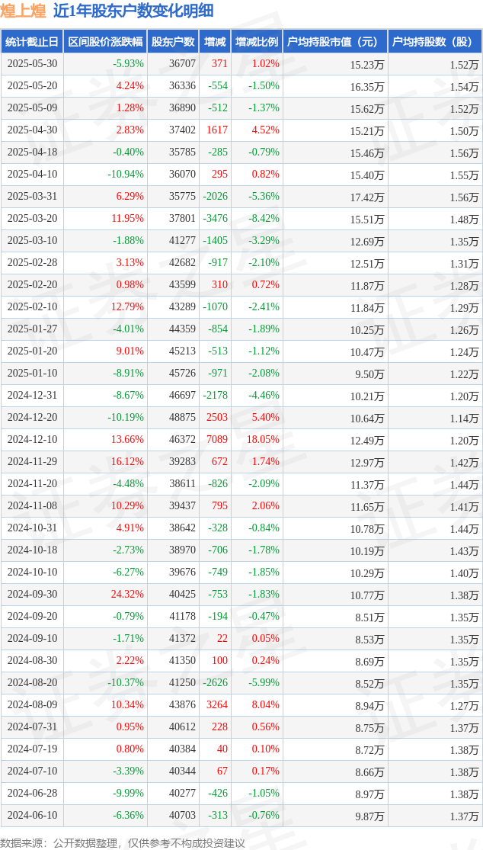Click the 户均持股数(股) column header
Screen dimensions: 483x850
coord(434,42)
